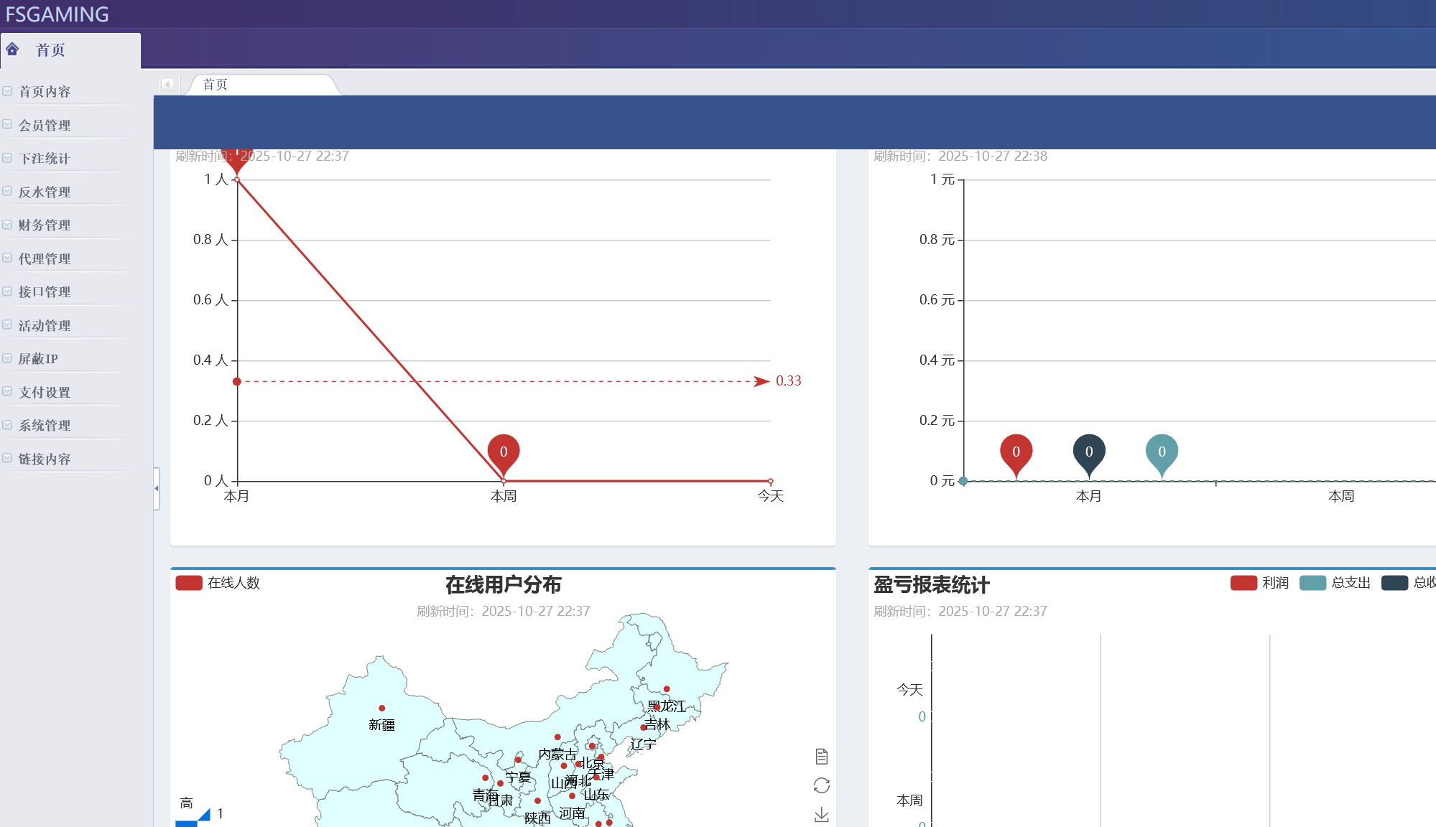Click the red 0 pin on 本周

[x=503, y=452]
